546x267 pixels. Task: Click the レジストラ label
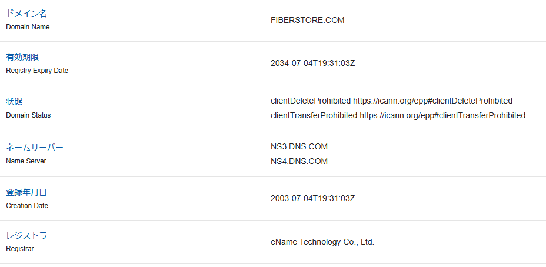tap(26, 236)
